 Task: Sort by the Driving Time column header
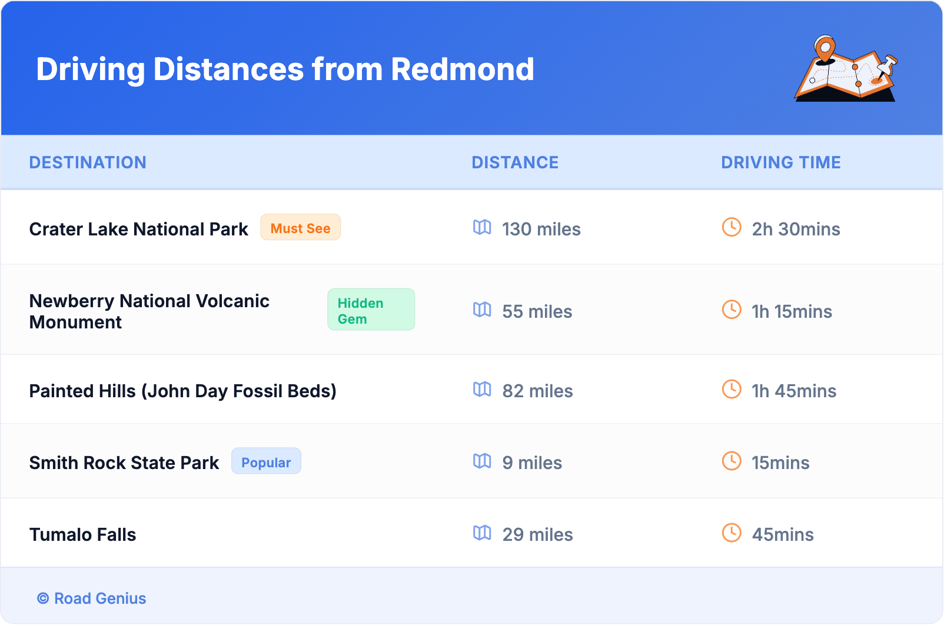(x=780, y=162)
